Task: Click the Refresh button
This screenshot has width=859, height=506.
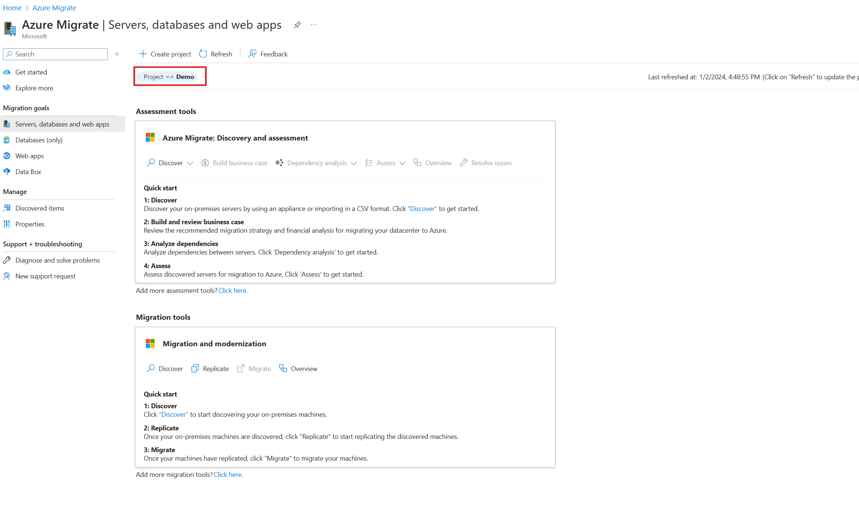Action: 216,53
